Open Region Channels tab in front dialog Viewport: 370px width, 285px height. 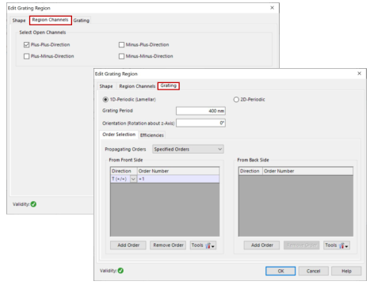[x=137, y=86]
